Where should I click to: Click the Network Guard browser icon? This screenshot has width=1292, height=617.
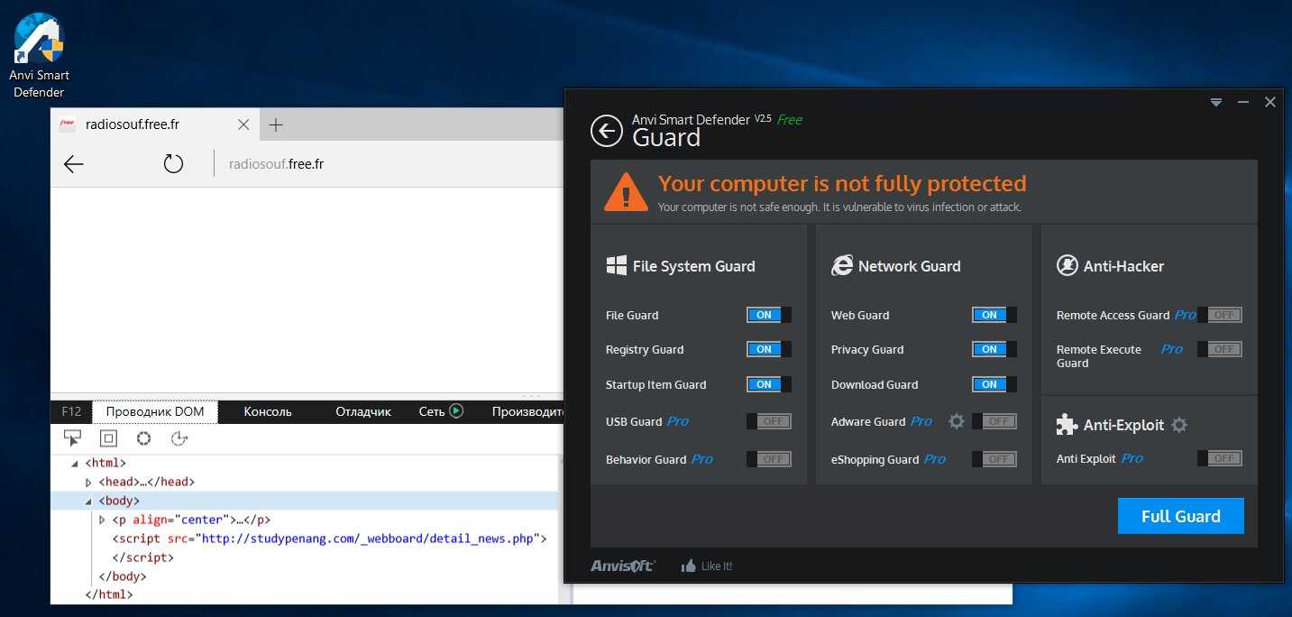842,265
